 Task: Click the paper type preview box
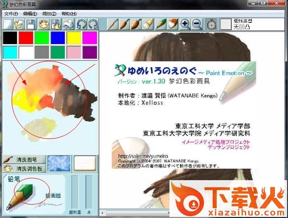pos(226,24)
